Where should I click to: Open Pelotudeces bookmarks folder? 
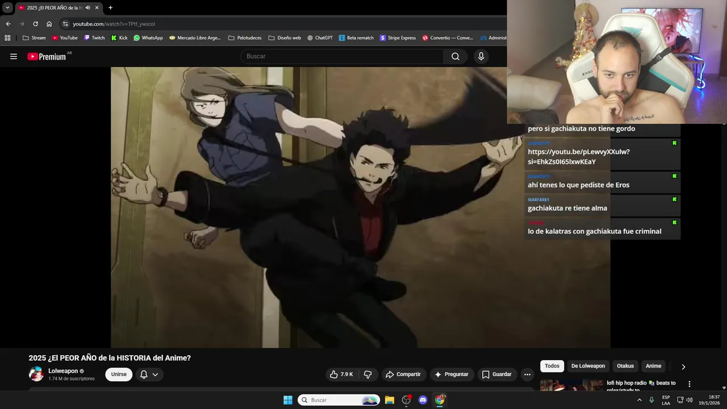[245, 38]
